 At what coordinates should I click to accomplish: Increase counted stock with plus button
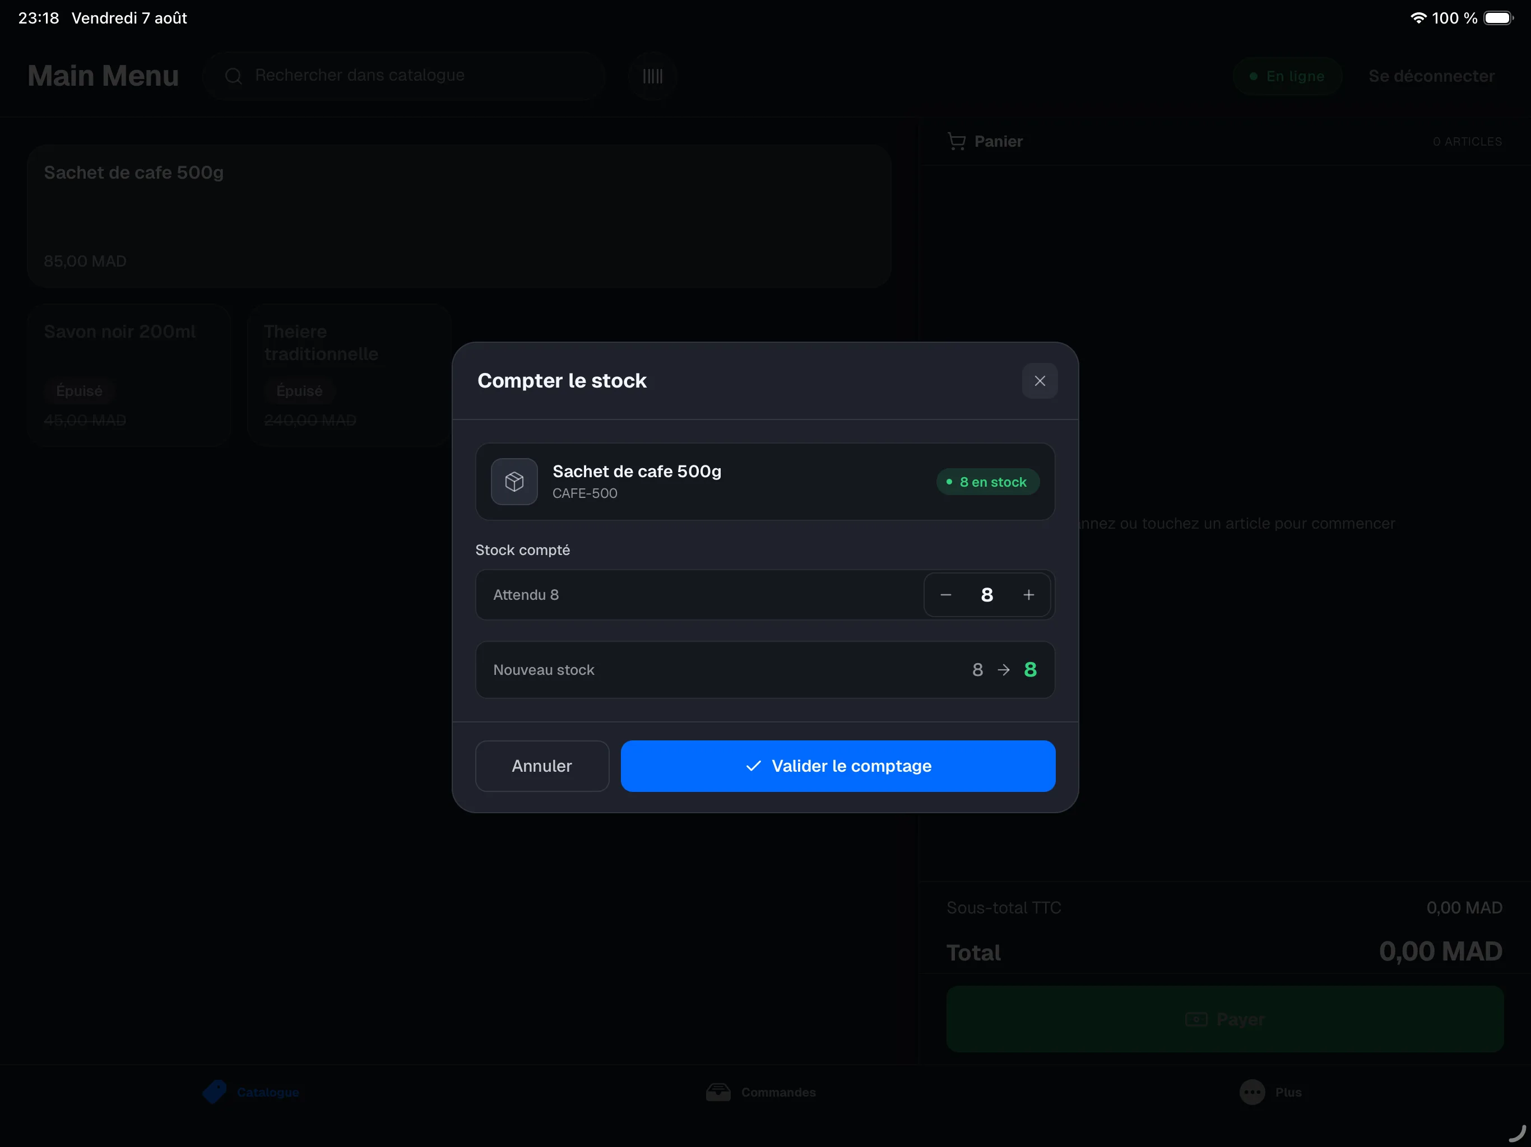pos(1028,595)
